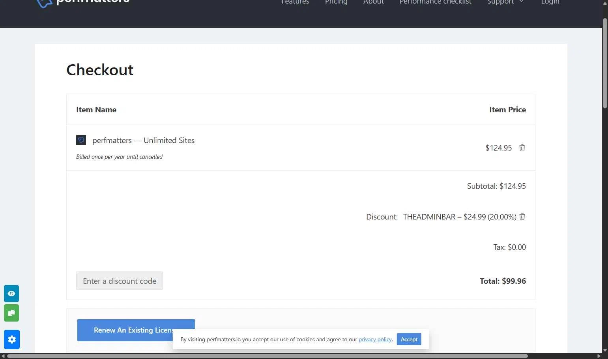
Task: Open the Pricing menu item
Action: tap(336, 2)
